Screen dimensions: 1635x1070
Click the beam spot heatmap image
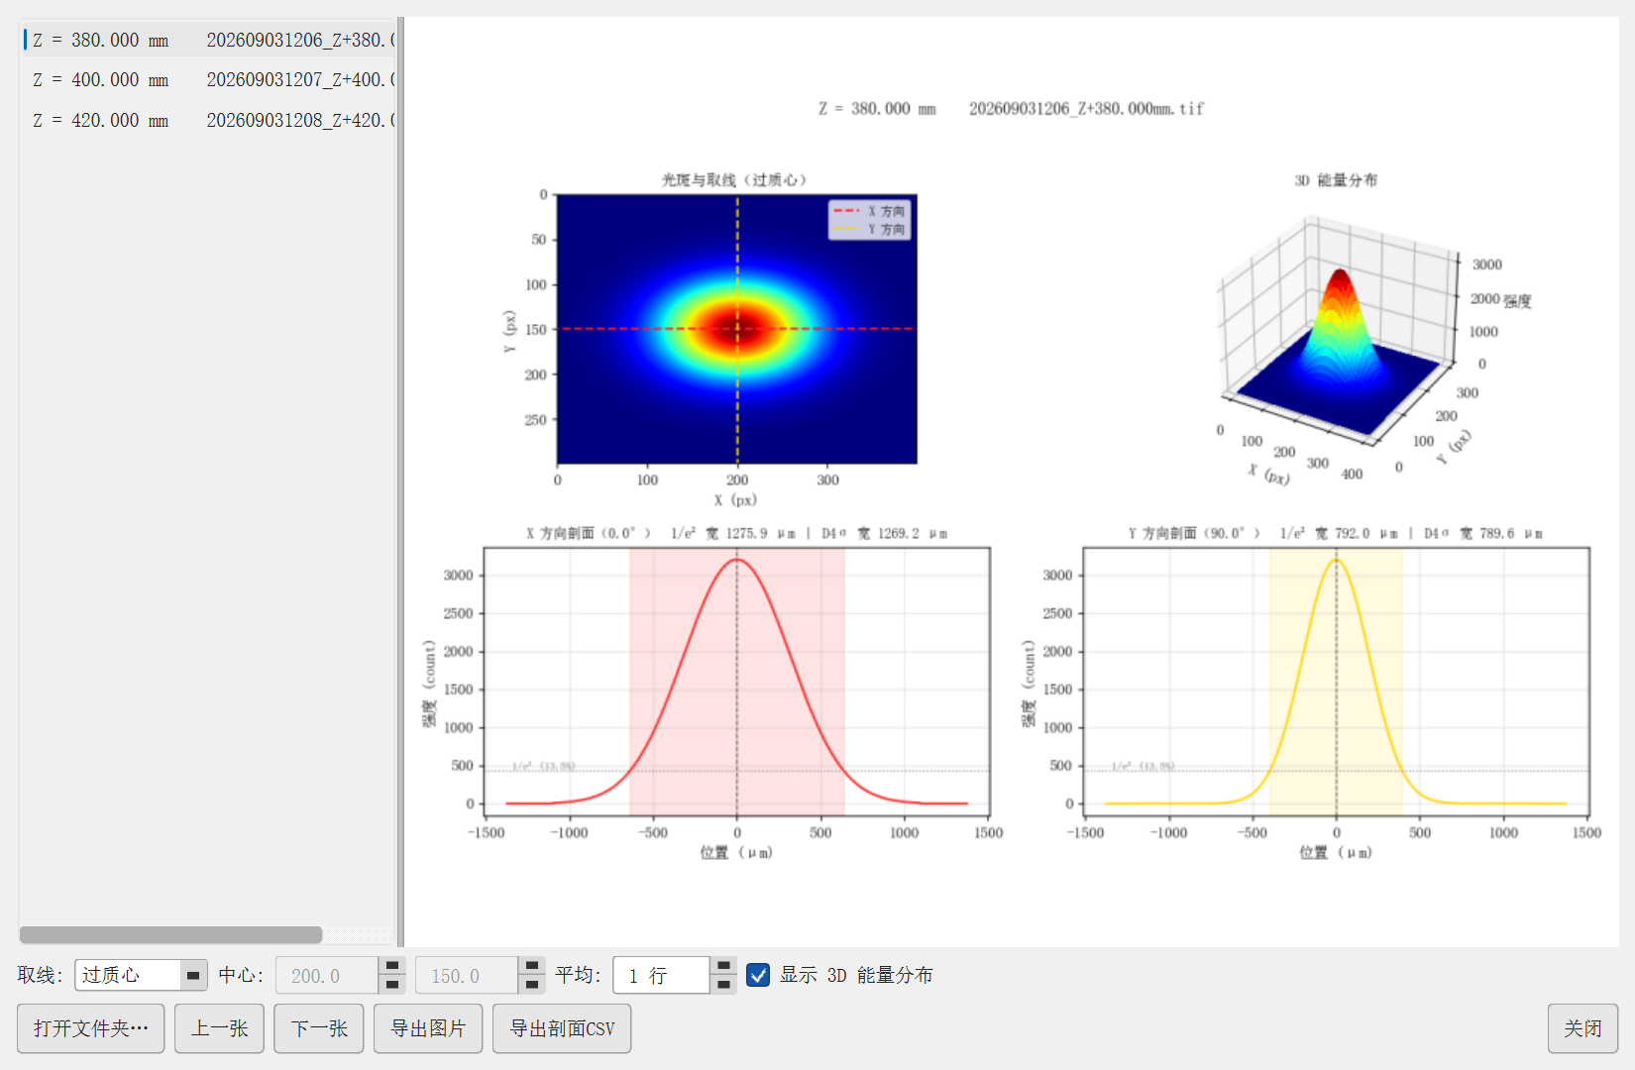point(737,329)
